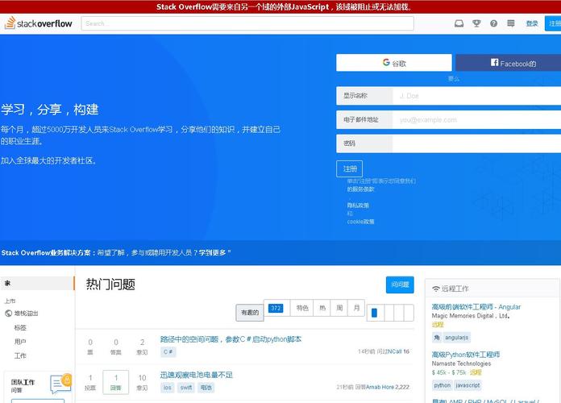
Task: Select the 月 month tab
Action: [x=356, y=308]
